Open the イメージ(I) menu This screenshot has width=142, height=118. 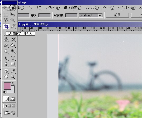click(35, 8)
